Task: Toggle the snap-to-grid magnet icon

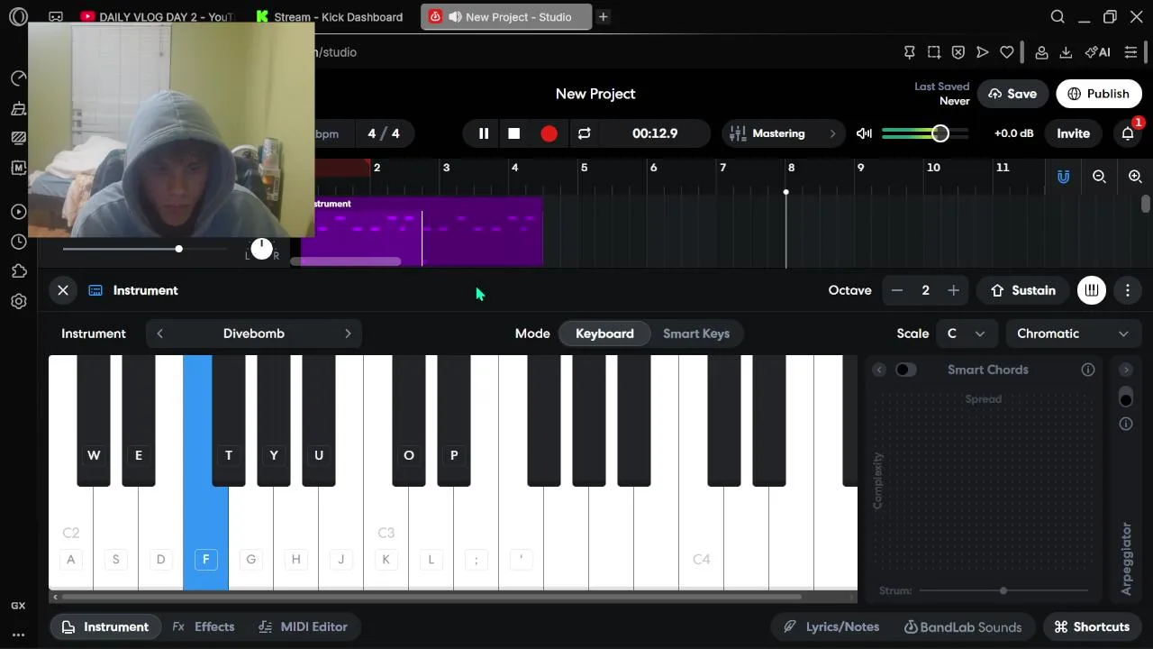Action: click(x=1063, y=177)
